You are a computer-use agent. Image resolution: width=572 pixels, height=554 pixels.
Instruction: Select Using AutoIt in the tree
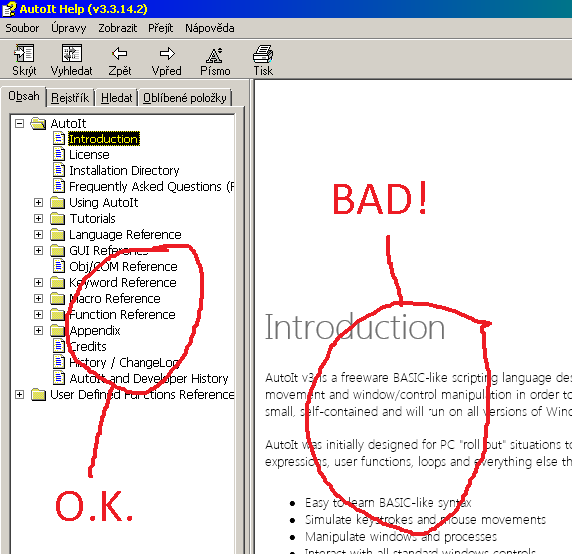[x=104, y=203]
